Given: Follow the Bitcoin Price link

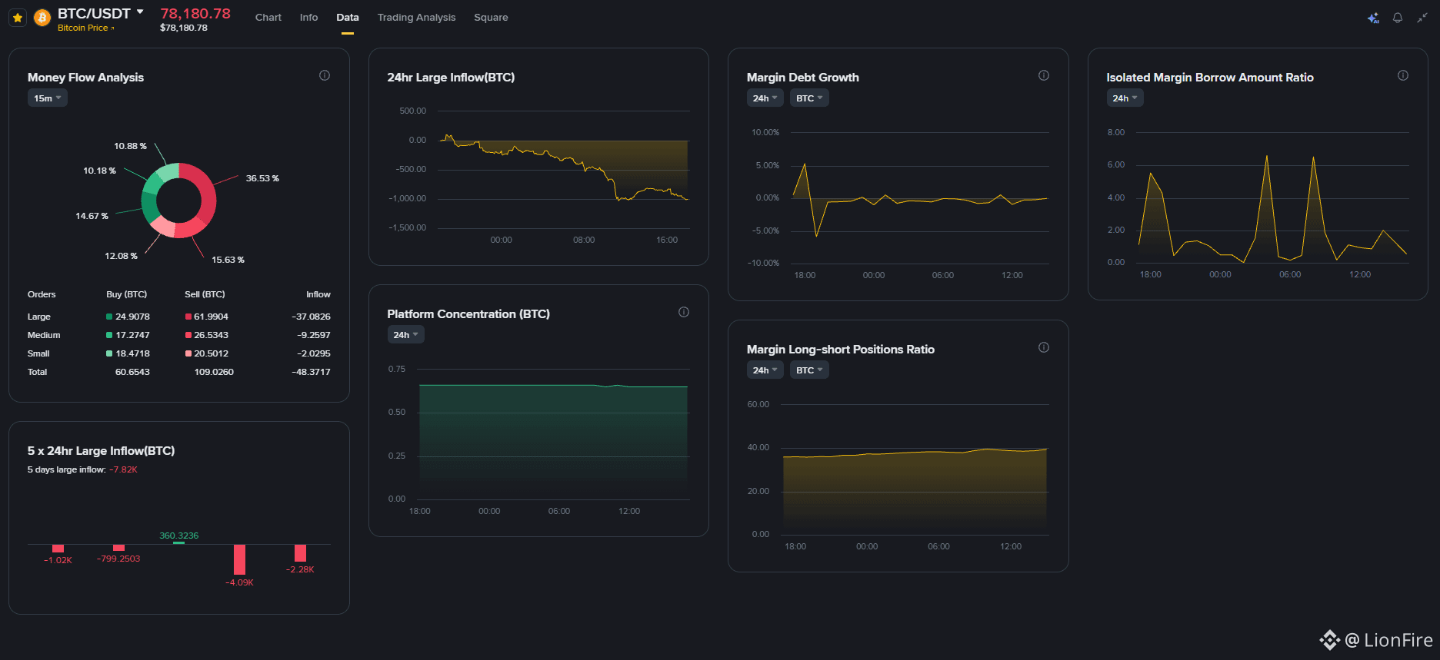Looking at the screenshot, I should pyautogui.click(x=85, y=28).
